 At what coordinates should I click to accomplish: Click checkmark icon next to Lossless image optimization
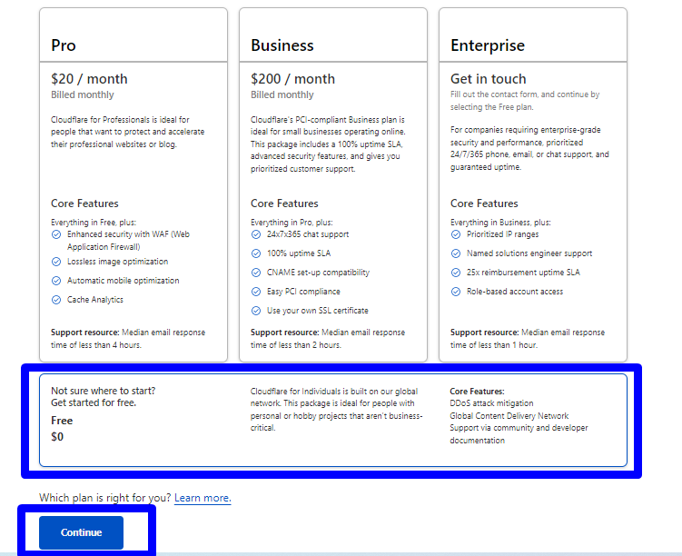tap(56, 262)
